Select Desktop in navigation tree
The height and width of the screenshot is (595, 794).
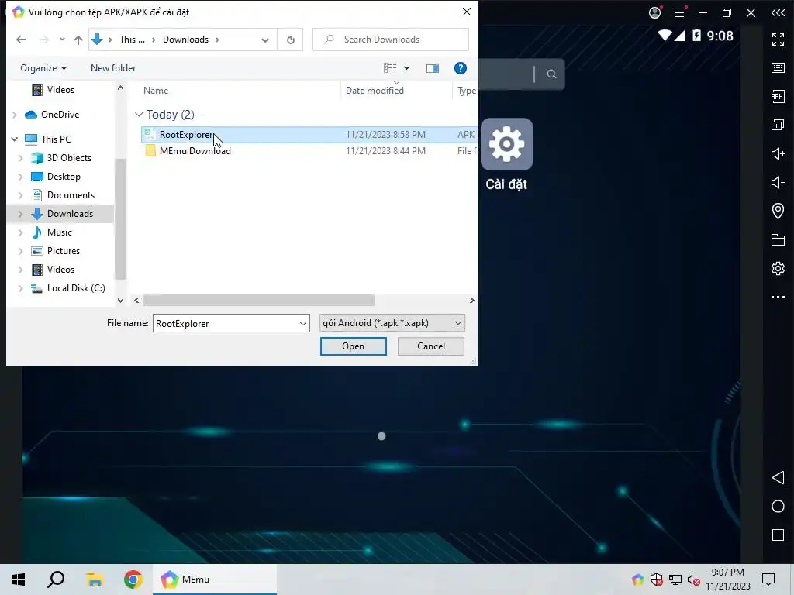click(x=64, y=177)
